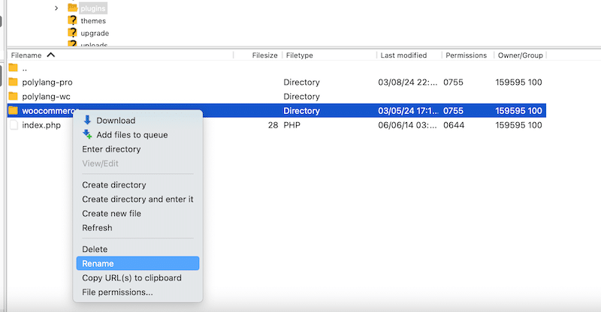The width and height of the screenshot is (601, 312).
Task: Sort by the Filesize column header
Action: [264, 55]
